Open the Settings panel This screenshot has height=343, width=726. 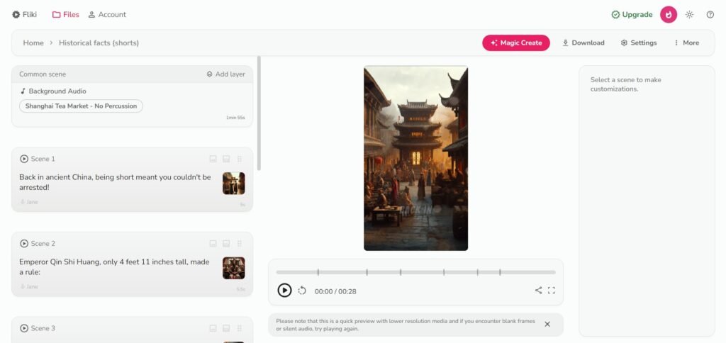[x=639, y=43]
